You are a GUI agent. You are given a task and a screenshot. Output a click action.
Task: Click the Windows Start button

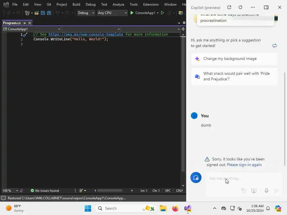[x=88, y=208]
